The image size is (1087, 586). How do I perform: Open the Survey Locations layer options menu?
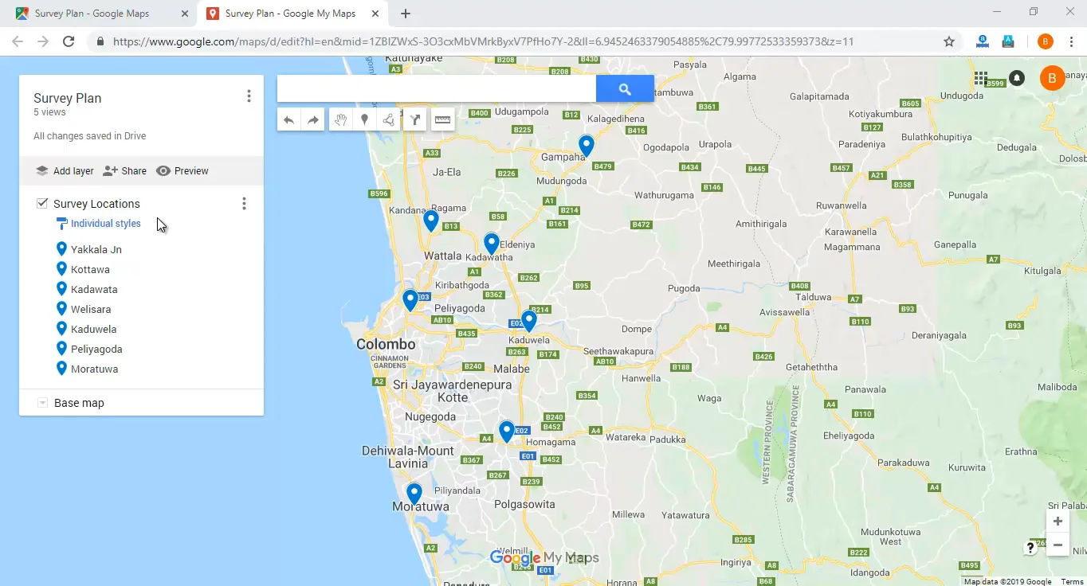click(x=244, y=204)
